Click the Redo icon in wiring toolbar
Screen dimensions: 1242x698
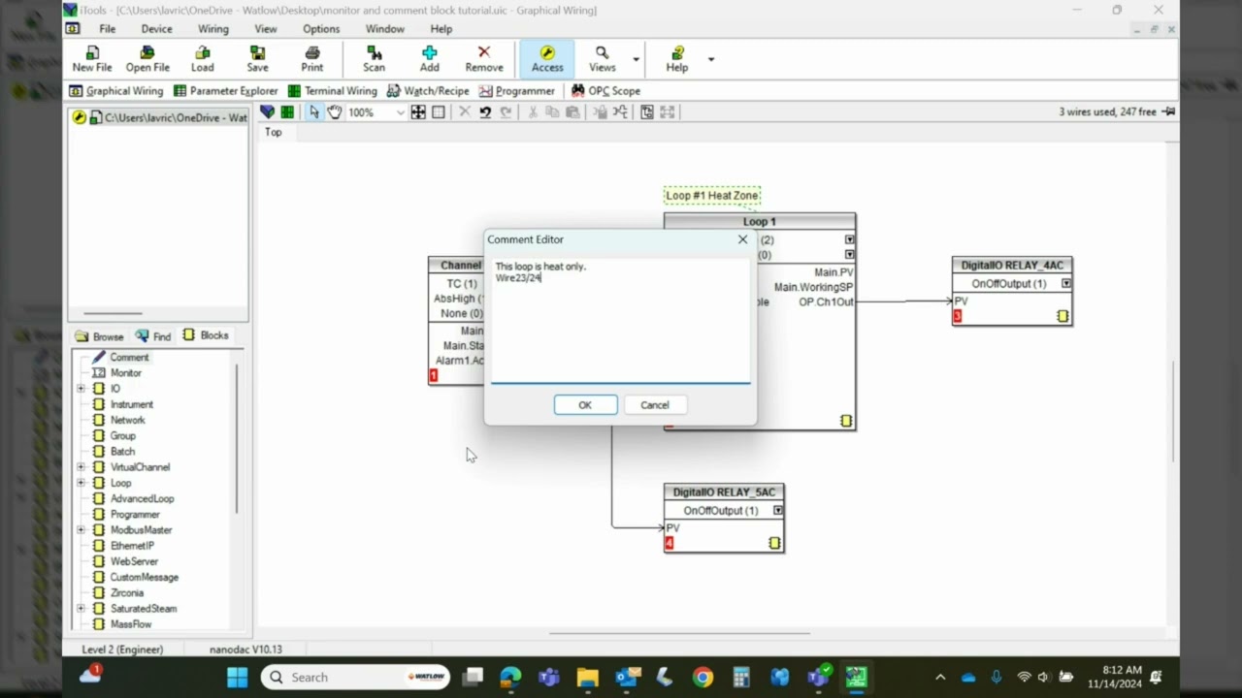pos(506,112)
